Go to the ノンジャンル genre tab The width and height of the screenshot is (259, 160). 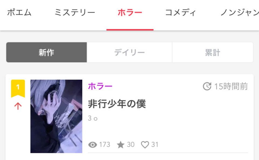click(240, 13)
